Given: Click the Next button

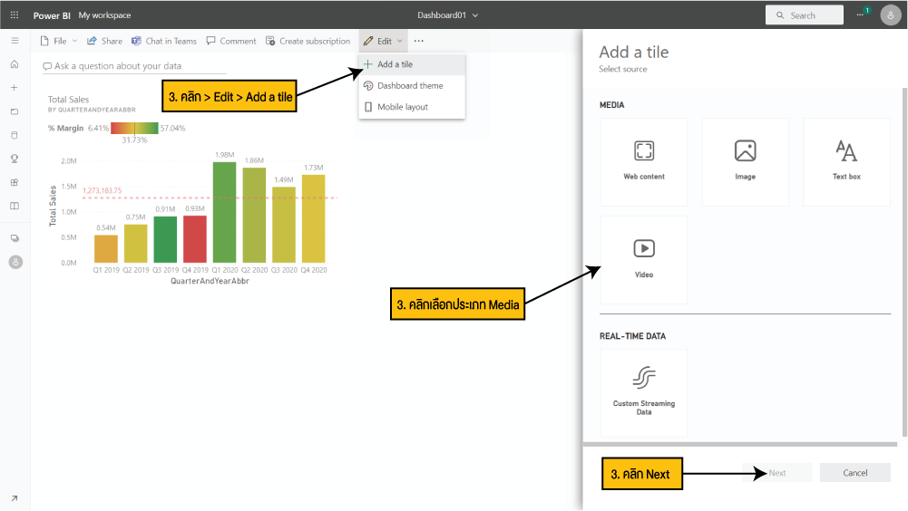Looking at the screenshot, I should coord(777,473).
